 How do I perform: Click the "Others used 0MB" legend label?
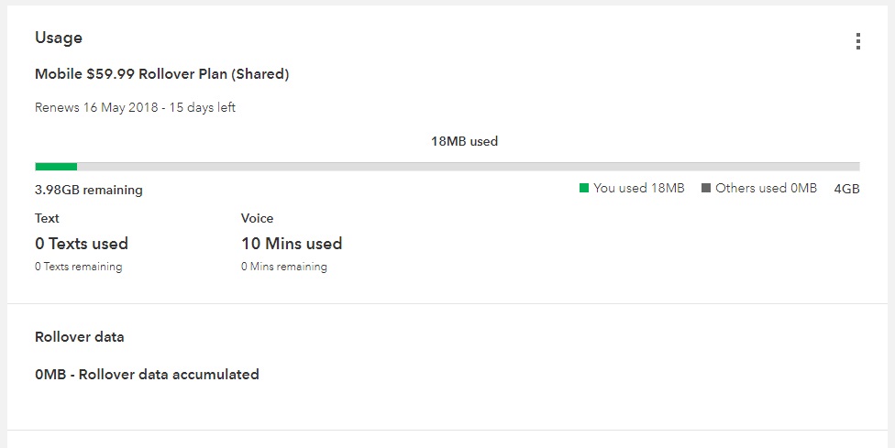coord(766,188)
